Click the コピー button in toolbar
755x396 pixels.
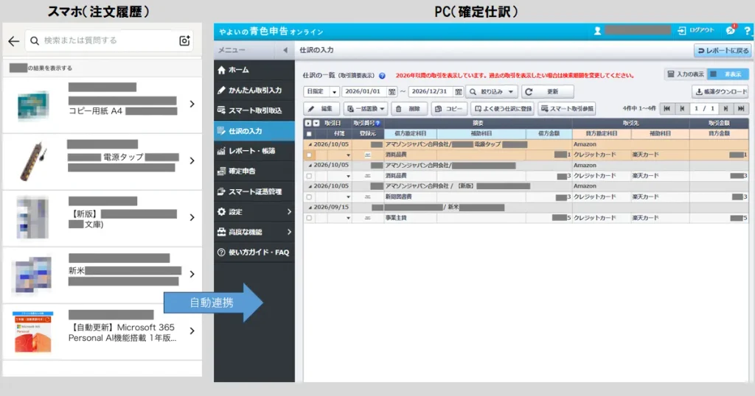tap(449, 109)
